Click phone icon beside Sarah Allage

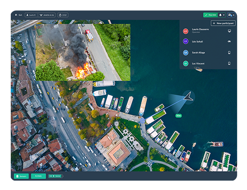pos(229,52)
